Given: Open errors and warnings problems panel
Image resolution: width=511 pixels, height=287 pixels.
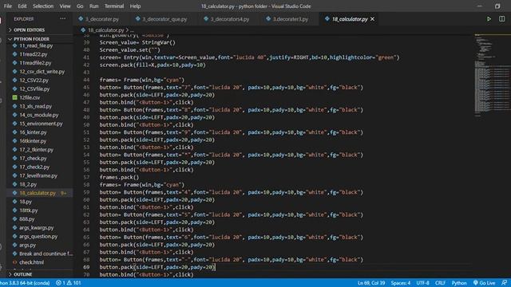Looking at the screenshot, I should click(x=68, y=283).
